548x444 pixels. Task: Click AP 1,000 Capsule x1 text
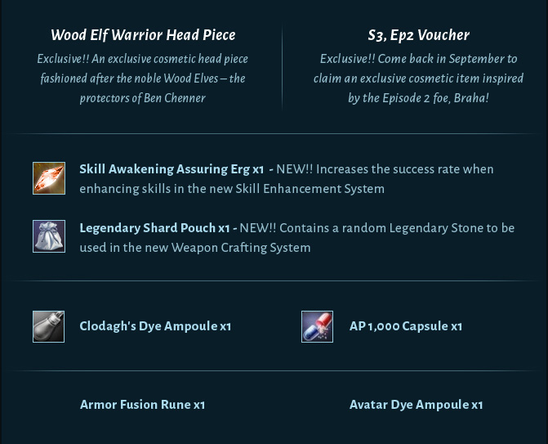tap(406, 326)
